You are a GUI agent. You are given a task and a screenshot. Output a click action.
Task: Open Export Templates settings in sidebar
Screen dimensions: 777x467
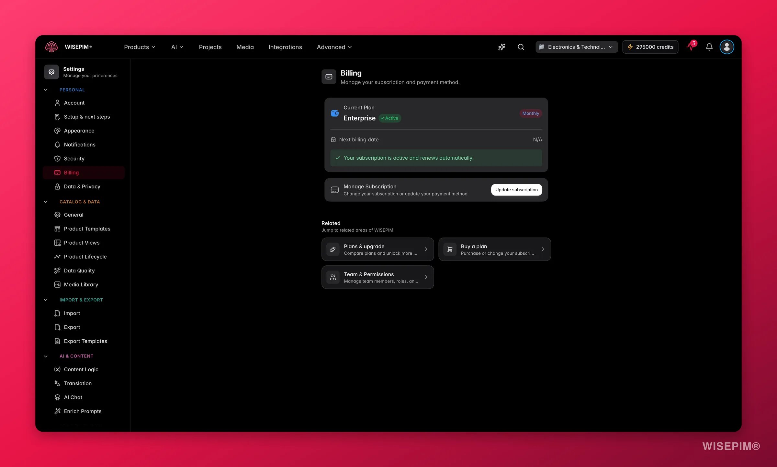click(x=84, y=341)
